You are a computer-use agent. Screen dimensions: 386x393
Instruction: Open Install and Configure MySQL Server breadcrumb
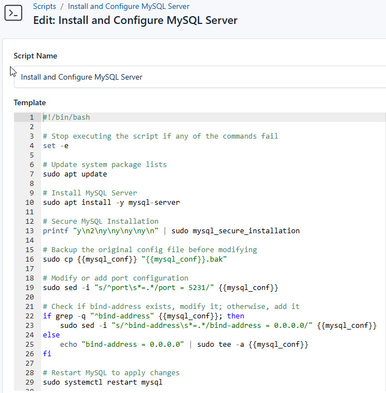pos(128,6)
